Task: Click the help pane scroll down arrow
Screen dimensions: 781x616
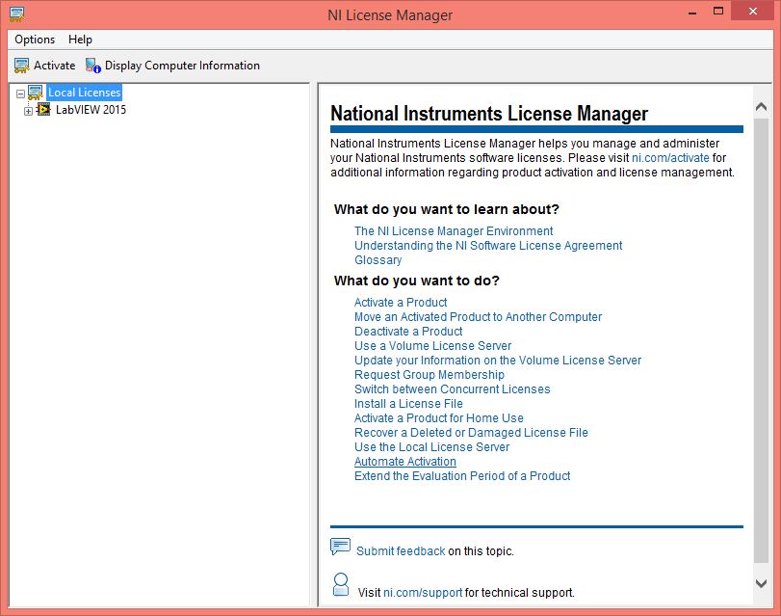Action: [761, 583]
